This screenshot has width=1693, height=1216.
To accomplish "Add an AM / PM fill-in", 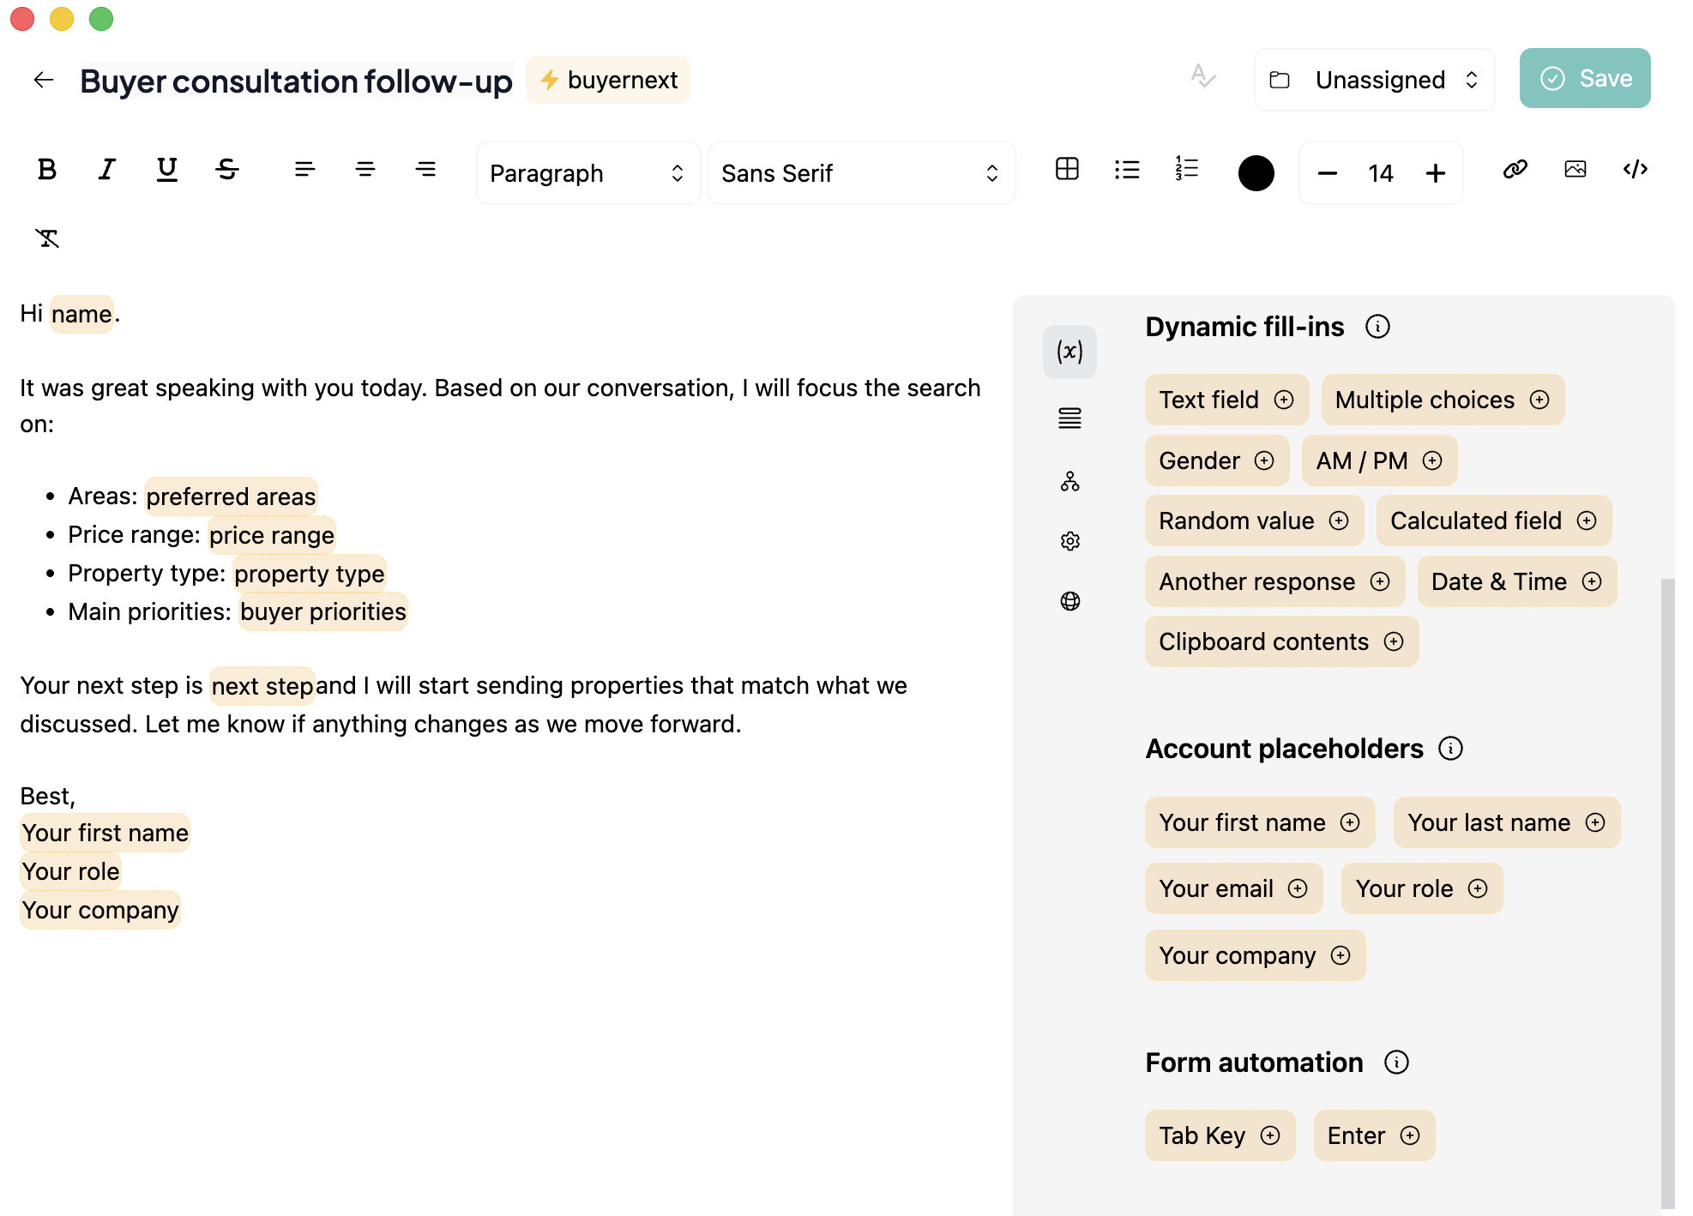I will [x=1378, y=461].
